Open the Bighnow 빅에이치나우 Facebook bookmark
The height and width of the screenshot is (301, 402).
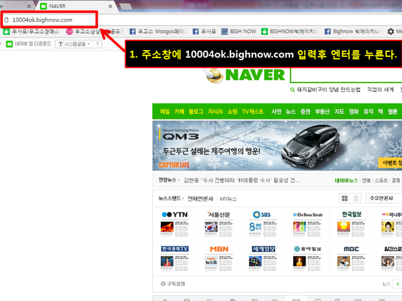pyautogui.click(x=353, y=31)
